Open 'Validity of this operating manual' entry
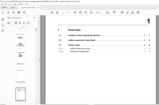159x105 pixels. [104, 36]
